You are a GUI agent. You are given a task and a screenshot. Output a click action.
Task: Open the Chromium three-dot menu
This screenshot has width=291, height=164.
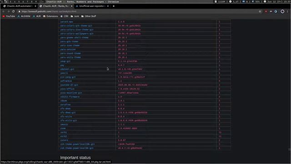tap(287, 11)
